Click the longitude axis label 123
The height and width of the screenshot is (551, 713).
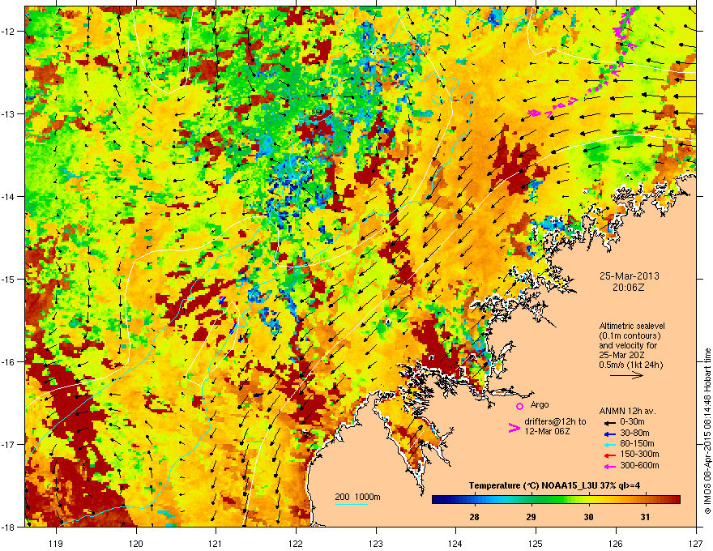click(376, 544)
